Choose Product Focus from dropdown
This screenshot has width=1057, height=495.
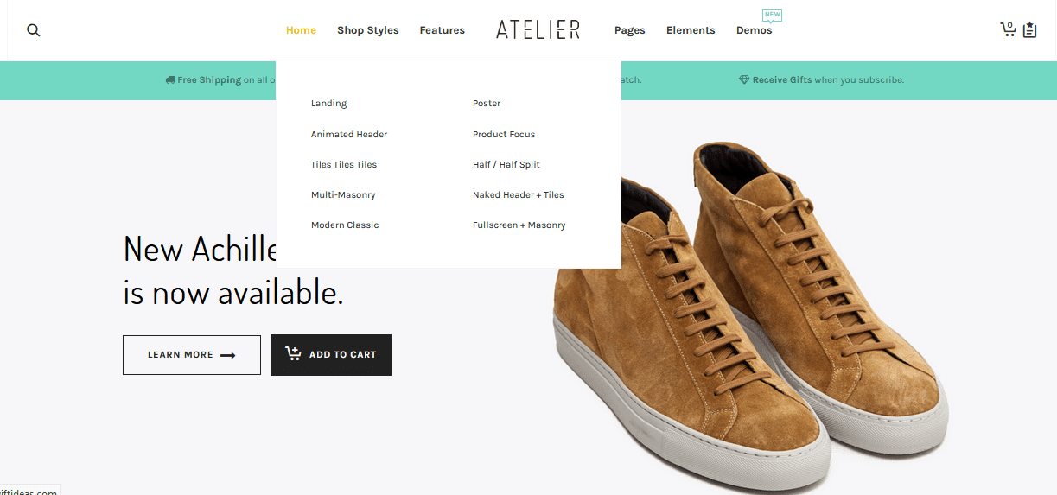pos(504,134)
